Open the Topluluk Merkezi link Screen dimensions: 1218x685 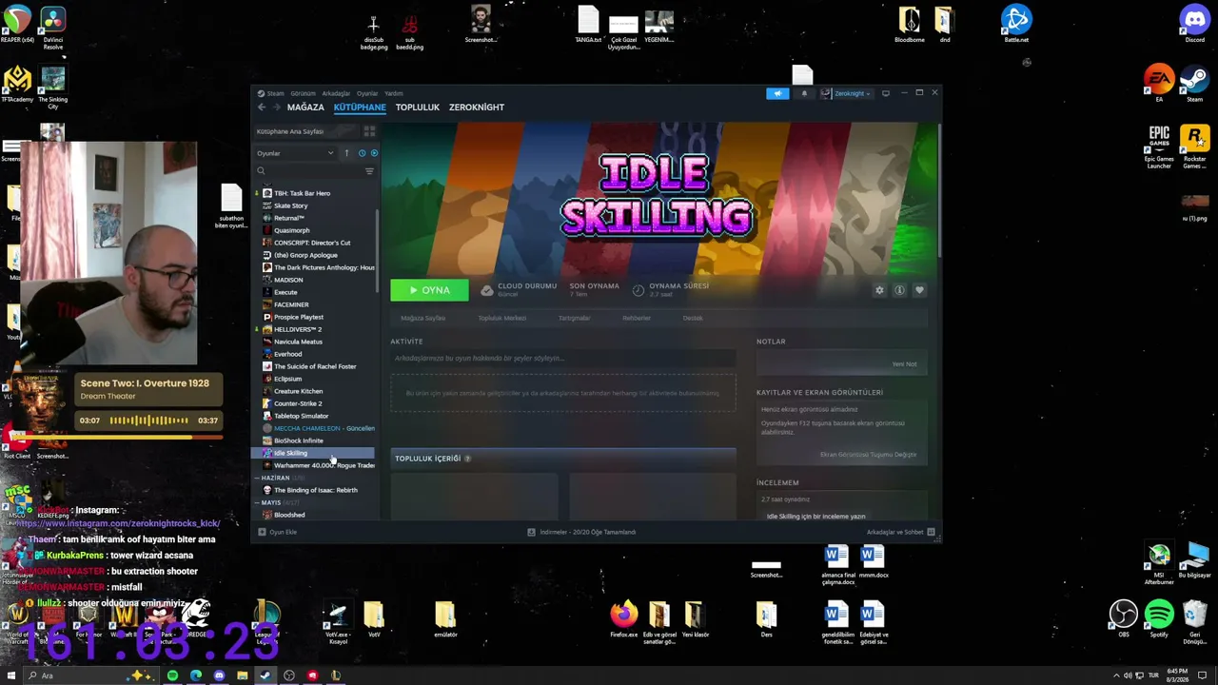click(502, 318)
